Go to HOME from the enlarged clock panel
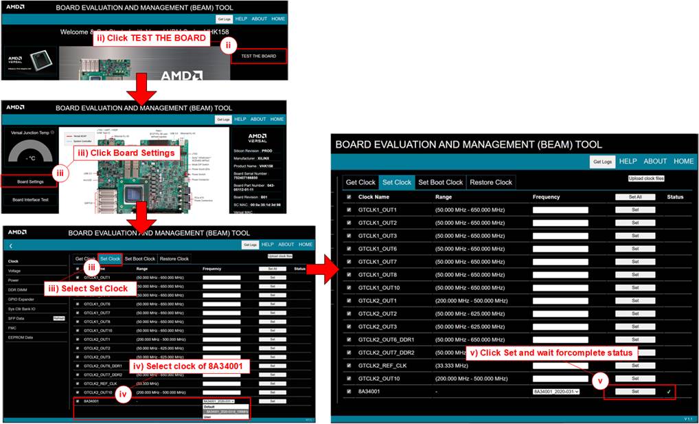The image size is (699, 424). pos(683,161)
